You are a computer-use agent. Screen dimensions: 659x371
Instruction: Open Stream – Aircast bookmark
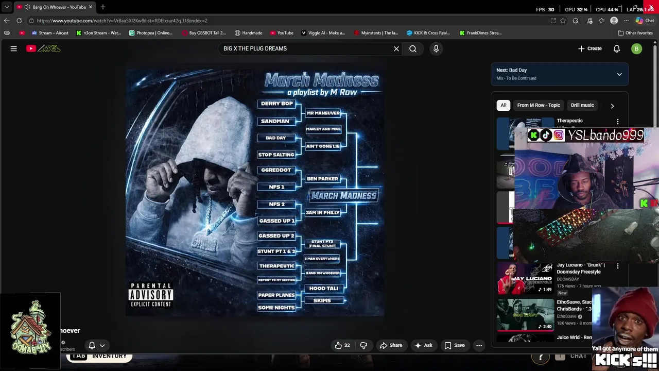coord(49,33)
